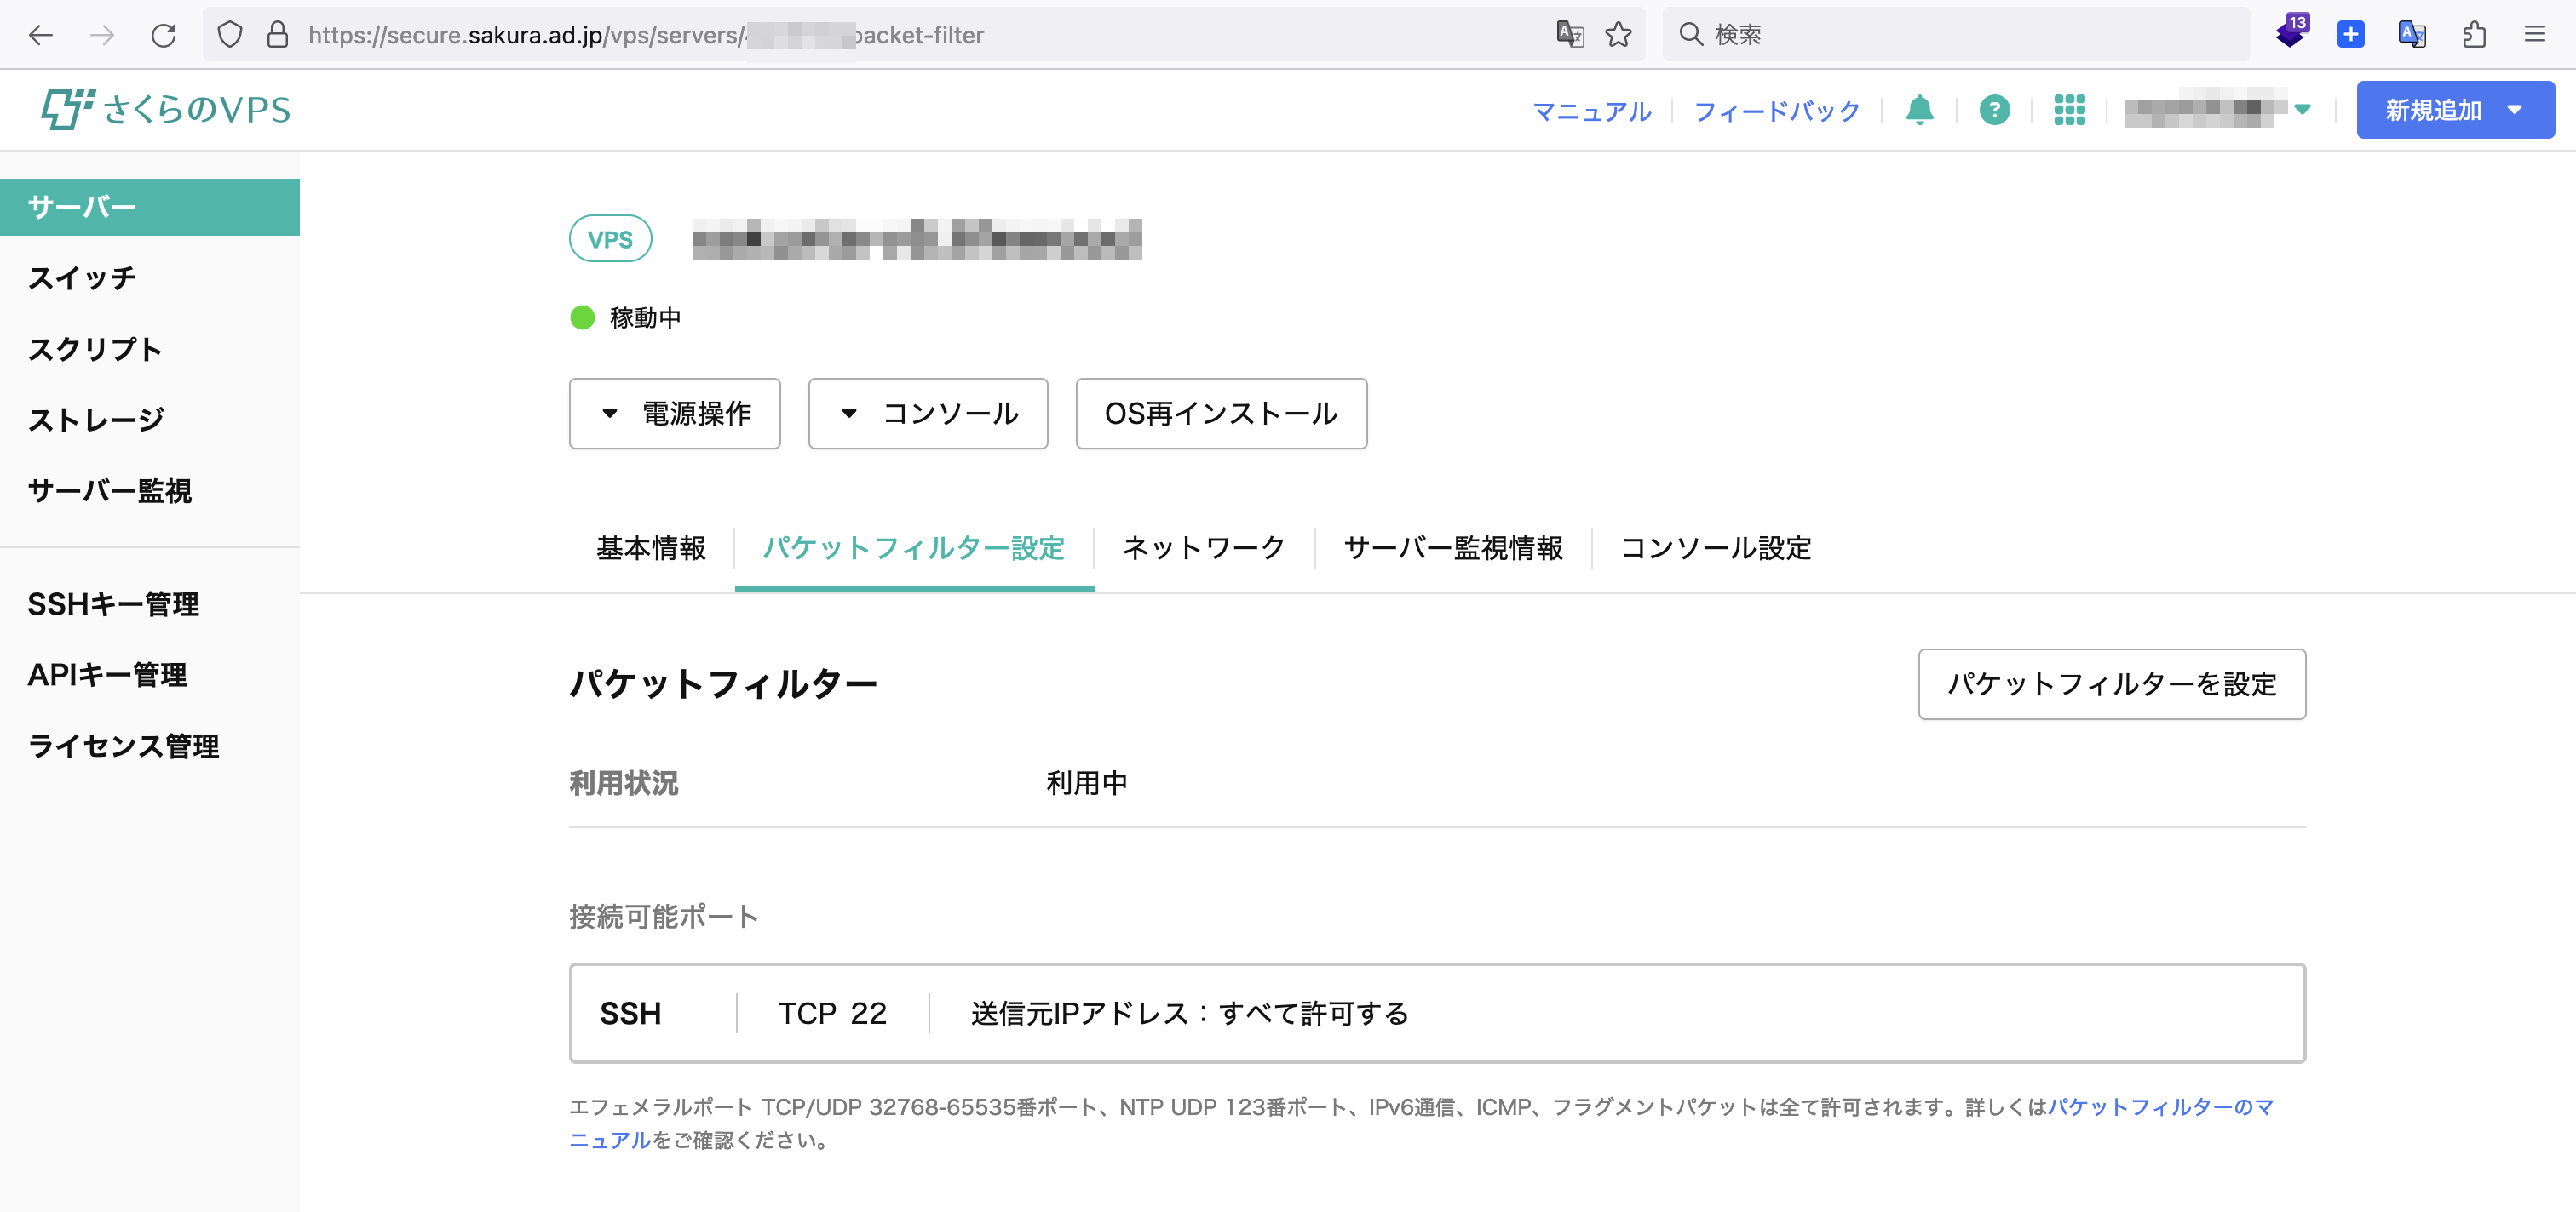Viewport: 2576px width, 1212px height.
Task: Click the OS再インストール button
Action: [x=1220, y=414]
